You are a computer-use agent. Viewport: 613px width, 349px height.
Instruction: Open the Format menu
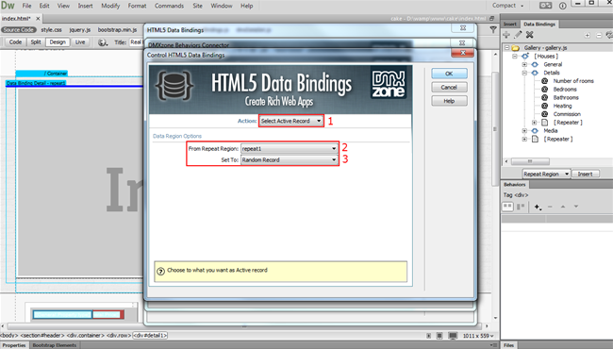point(138,6)
